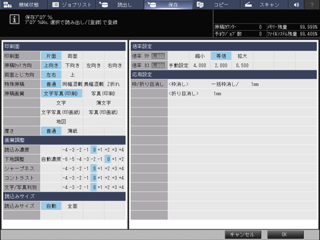Choose 薄文字 original quality
Screen dimensions: 320x240
(x=104, y=103)
